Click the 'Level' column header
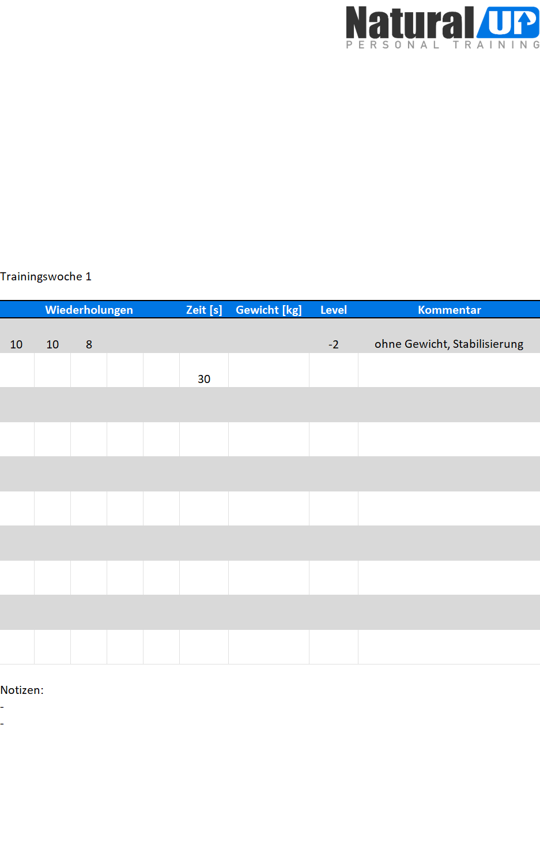The image size is (540, 841). [x=334, y=310]
